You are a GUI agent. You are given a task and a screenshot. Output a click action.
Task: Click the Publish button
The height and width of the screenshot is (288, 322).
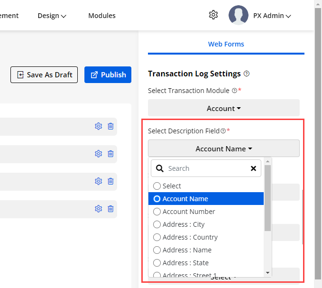pyautogui.click(x=108, y=75)
